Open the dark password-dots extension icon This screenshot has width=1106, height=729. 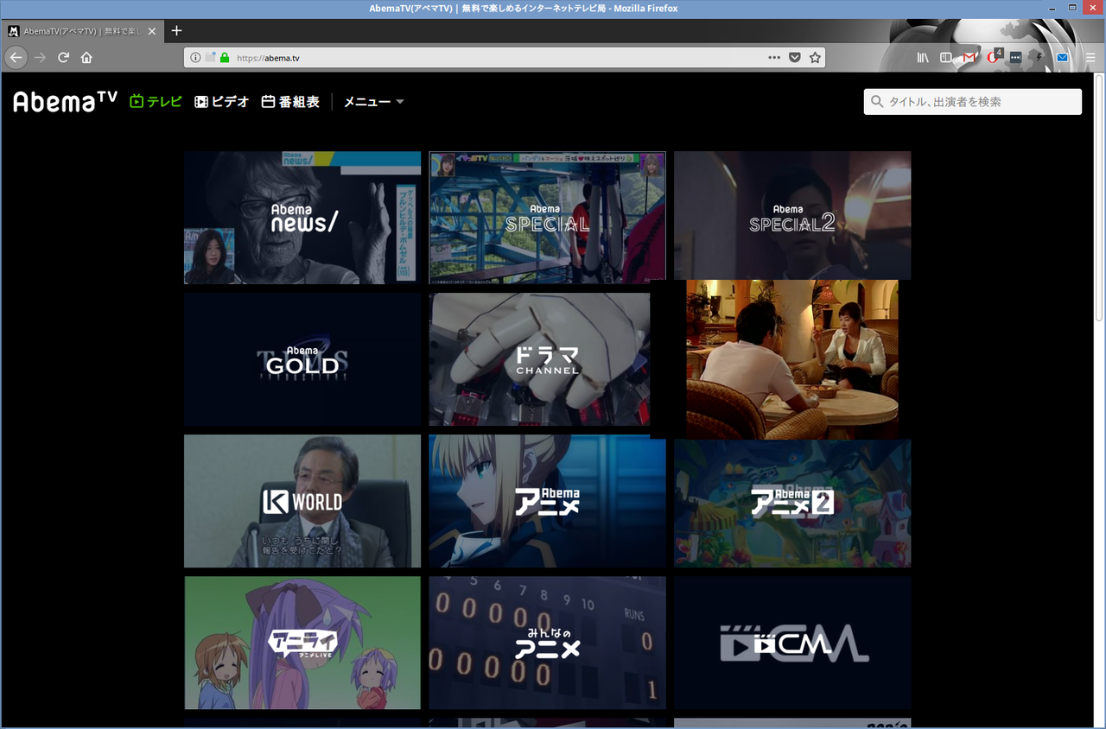[x=1016, y=58]
